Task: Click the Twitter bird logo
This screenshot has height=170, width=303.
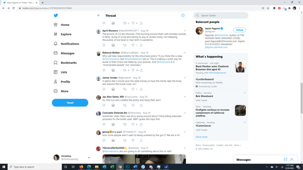Action: tap(56, 15)
